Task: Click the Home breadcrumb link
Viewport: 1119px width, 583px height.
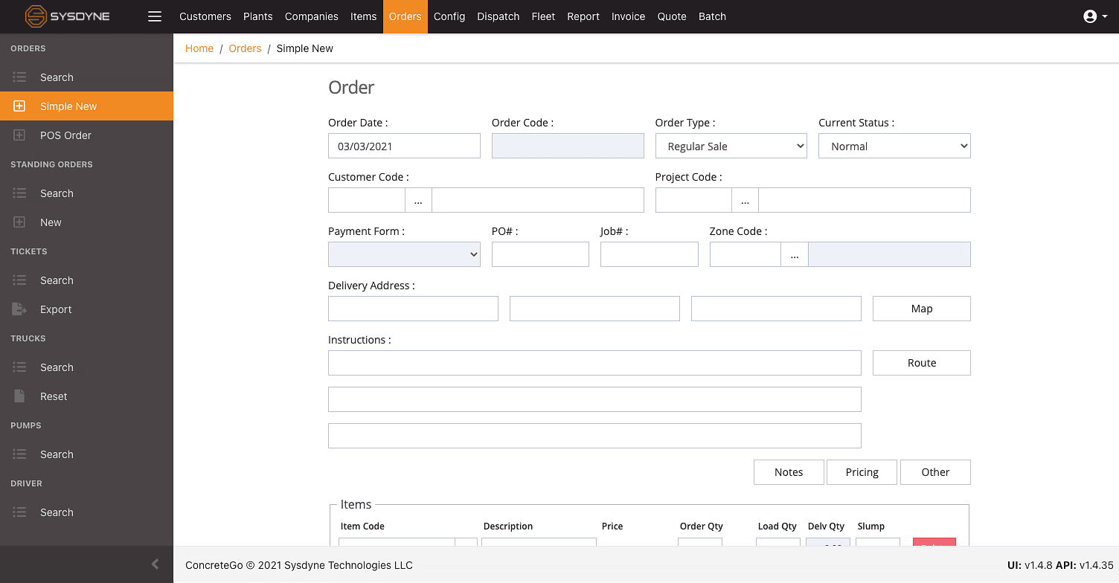Action: coord(199,48)
